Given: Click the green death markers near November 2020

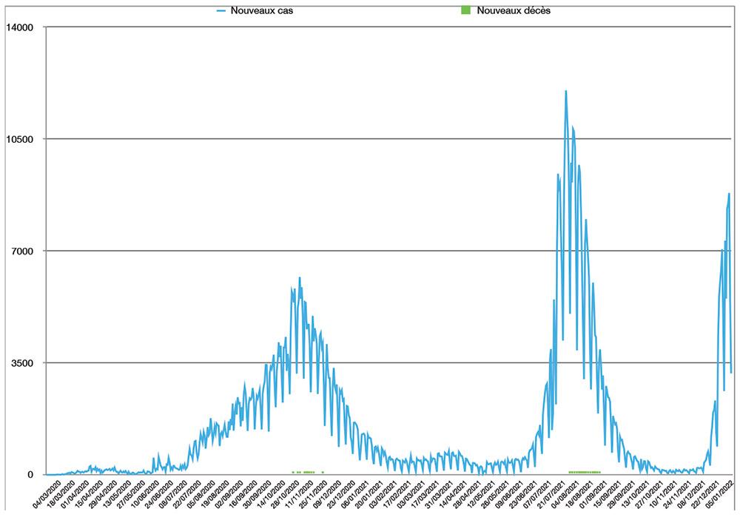Looking at the screenshot, I should pyautogui.click(x=308, y=472).
